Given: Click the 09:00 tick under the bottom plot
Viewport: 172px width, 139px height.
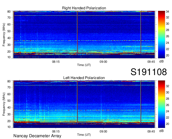Looking at the screenshot, I should 103,131.
